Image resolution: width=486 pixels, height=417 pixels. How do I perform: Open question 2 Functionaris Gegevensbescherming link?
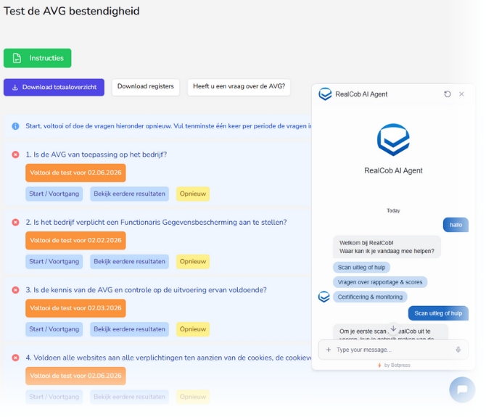[156, 222]
